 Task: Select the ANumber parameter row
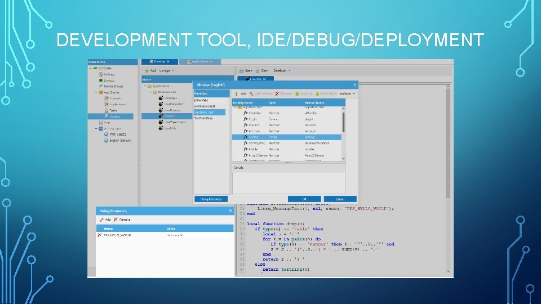287,113
